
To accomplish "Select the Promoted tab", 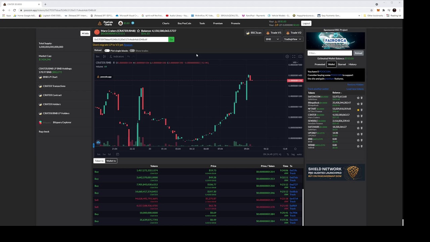I will [x=320, y=65].
